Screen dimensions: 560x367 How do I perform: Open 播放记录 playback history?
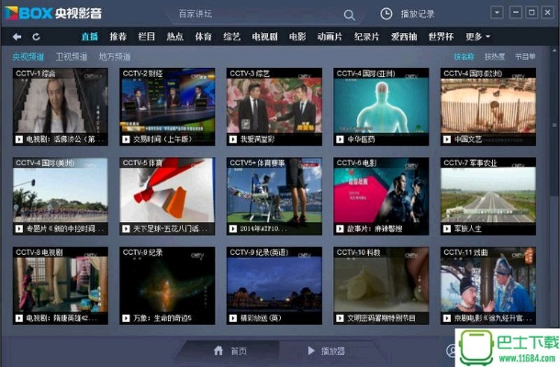(412, 15)
